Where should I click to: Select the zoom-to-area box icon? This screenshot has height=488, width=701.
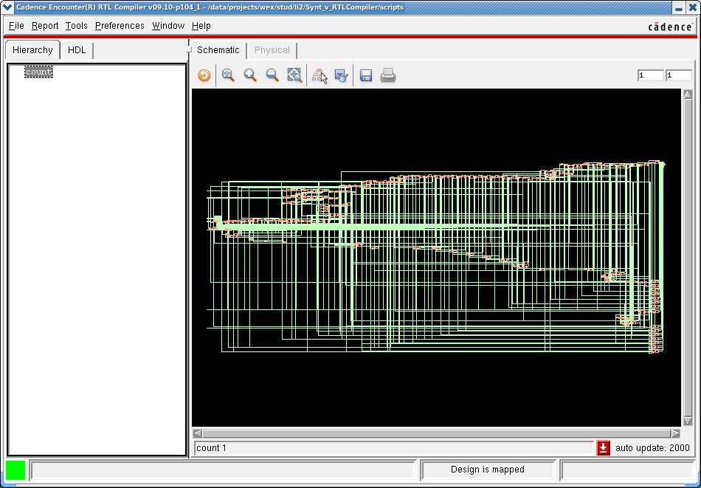coord(294,75)
